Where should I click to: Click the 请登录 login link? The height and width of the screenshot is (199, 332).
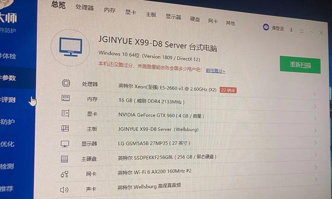278,28
